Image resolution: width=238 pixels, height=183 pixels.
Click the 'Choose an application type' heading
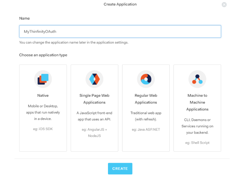[x=43, y=55]
